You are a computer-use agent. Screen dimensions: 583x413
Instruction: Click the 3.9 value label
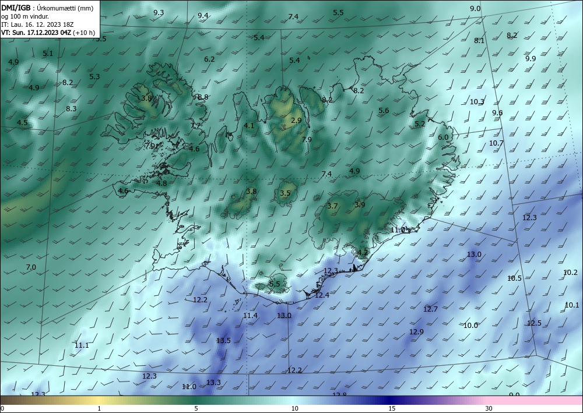point(360,204)
